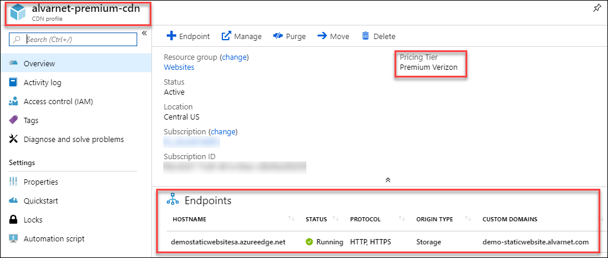Change the subscription via change link
This screenshot has width=608, height=258.
point(223,131)
